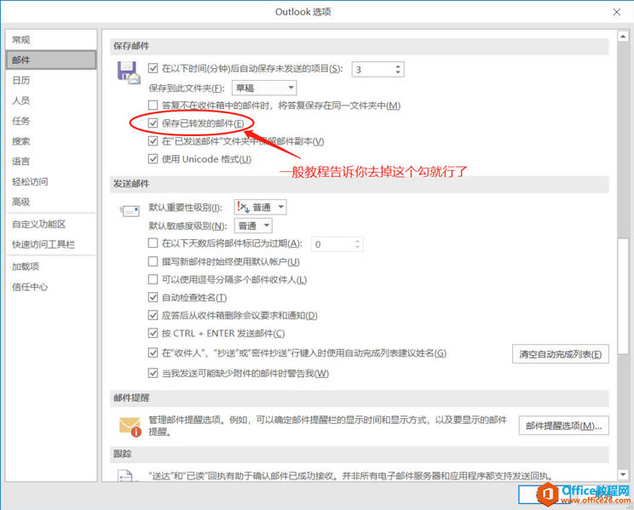Click 邮件提醒选项(M)... button

click(x=563, y=426)
